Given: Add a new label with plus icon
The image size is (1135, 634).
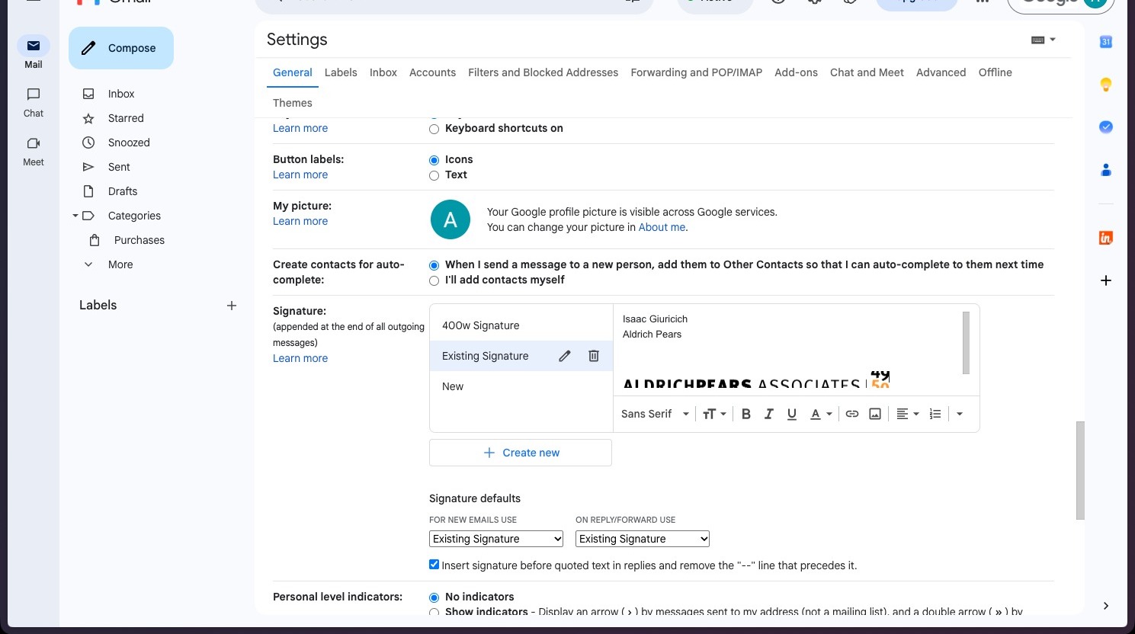Looking at the screenshot, I should [x=232, y=306].
